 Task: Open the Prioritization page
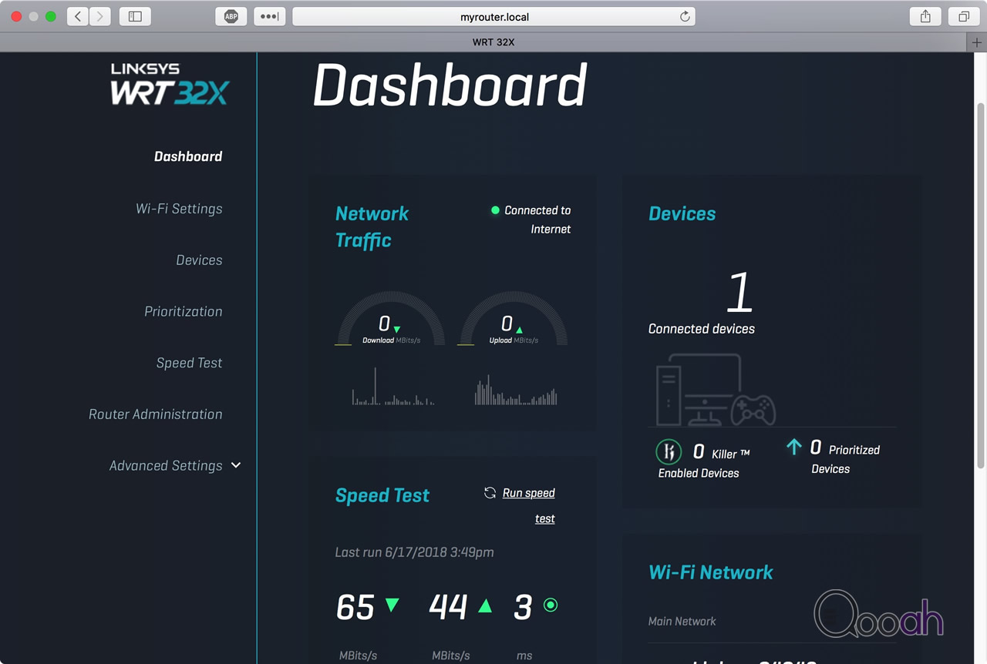pos(184,311)
